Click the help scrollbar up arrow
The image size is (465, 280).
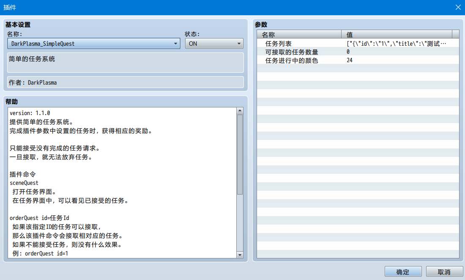(x=240, y=111)
